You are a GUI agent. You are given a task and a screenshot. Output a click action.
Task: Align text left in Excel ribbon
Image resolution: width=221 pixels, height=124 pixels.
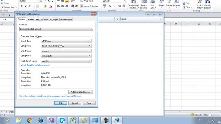click(x=58, y=6)
